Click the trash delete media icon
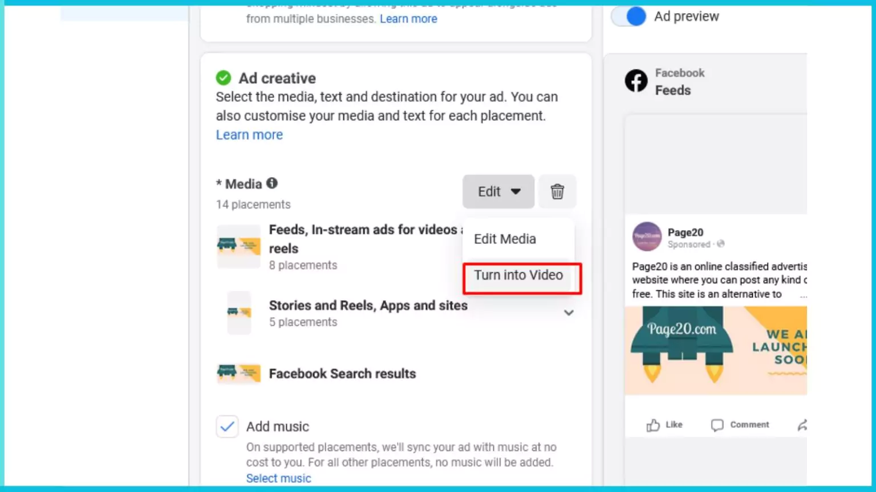Image resolution: width=876 pixels, height=492 pixels. (557, 192)
